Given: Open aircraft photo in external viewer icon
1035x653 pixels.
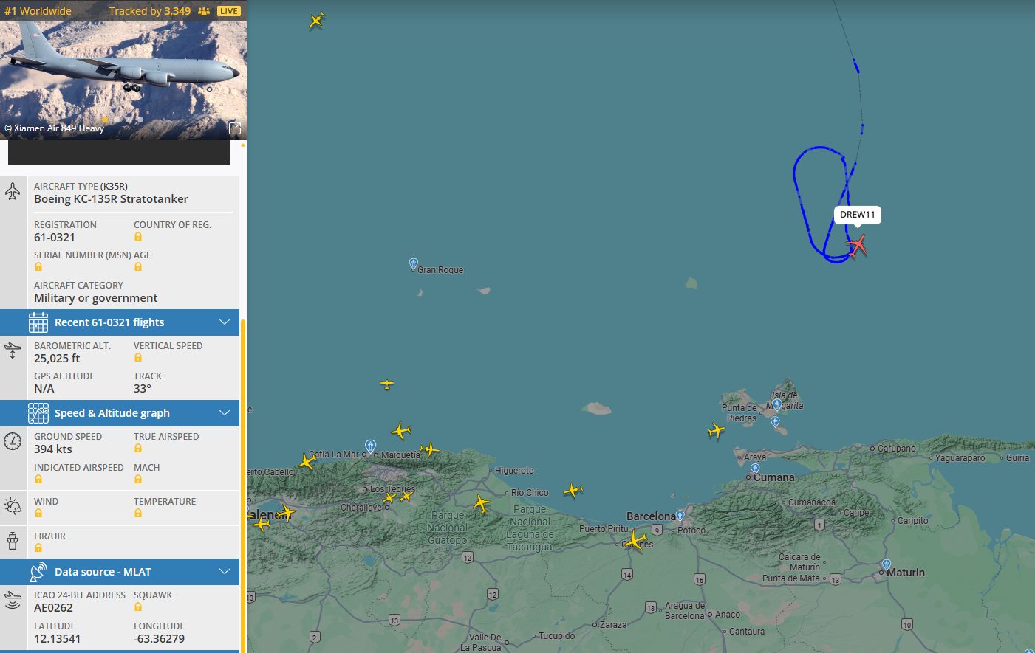Looking at the screenshot, I should pyautogui.click(x=235, y=128).
